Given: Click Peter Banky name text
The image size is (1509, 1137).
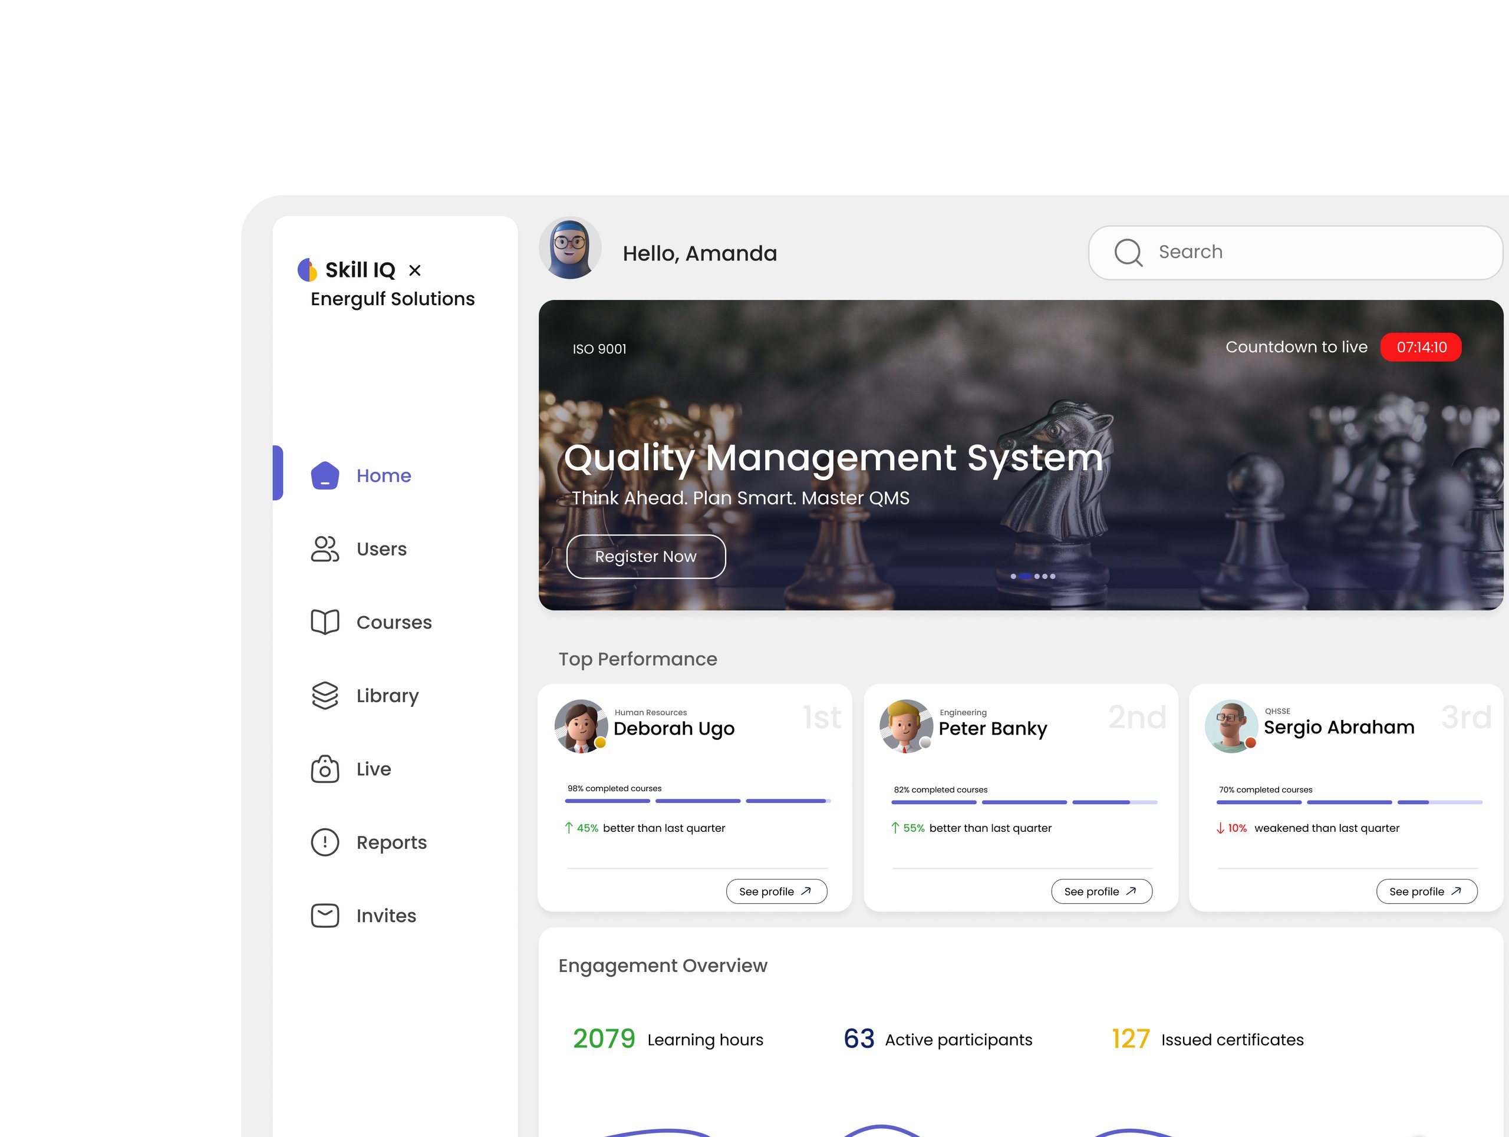Looking at the screenshot, I should 993,729.
